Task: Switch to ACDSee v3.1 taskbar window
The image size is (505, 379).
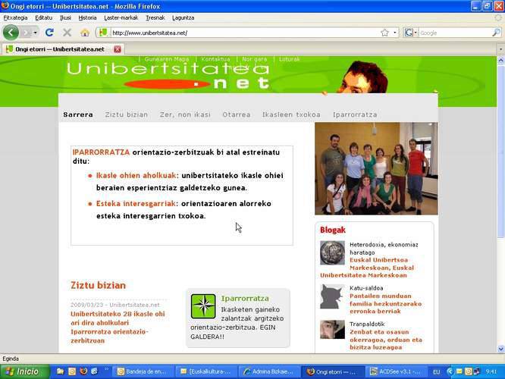Action: [396, 371]
